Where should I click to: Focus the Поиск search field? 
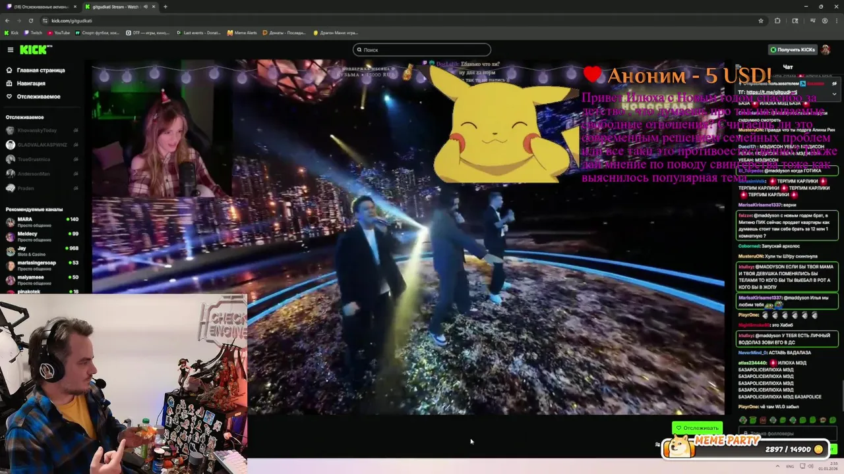coord(422,50)
